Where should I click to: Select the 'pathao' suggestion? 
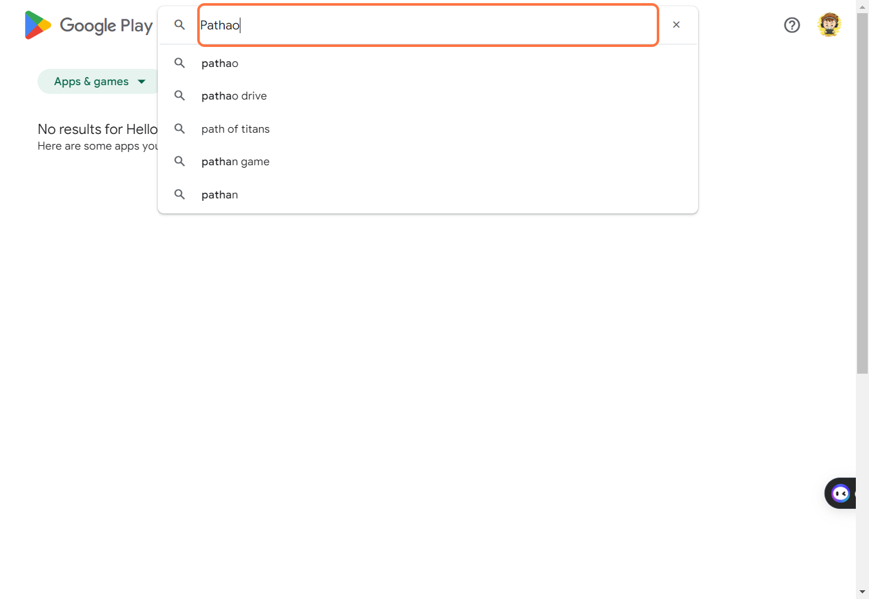[220, 63]
